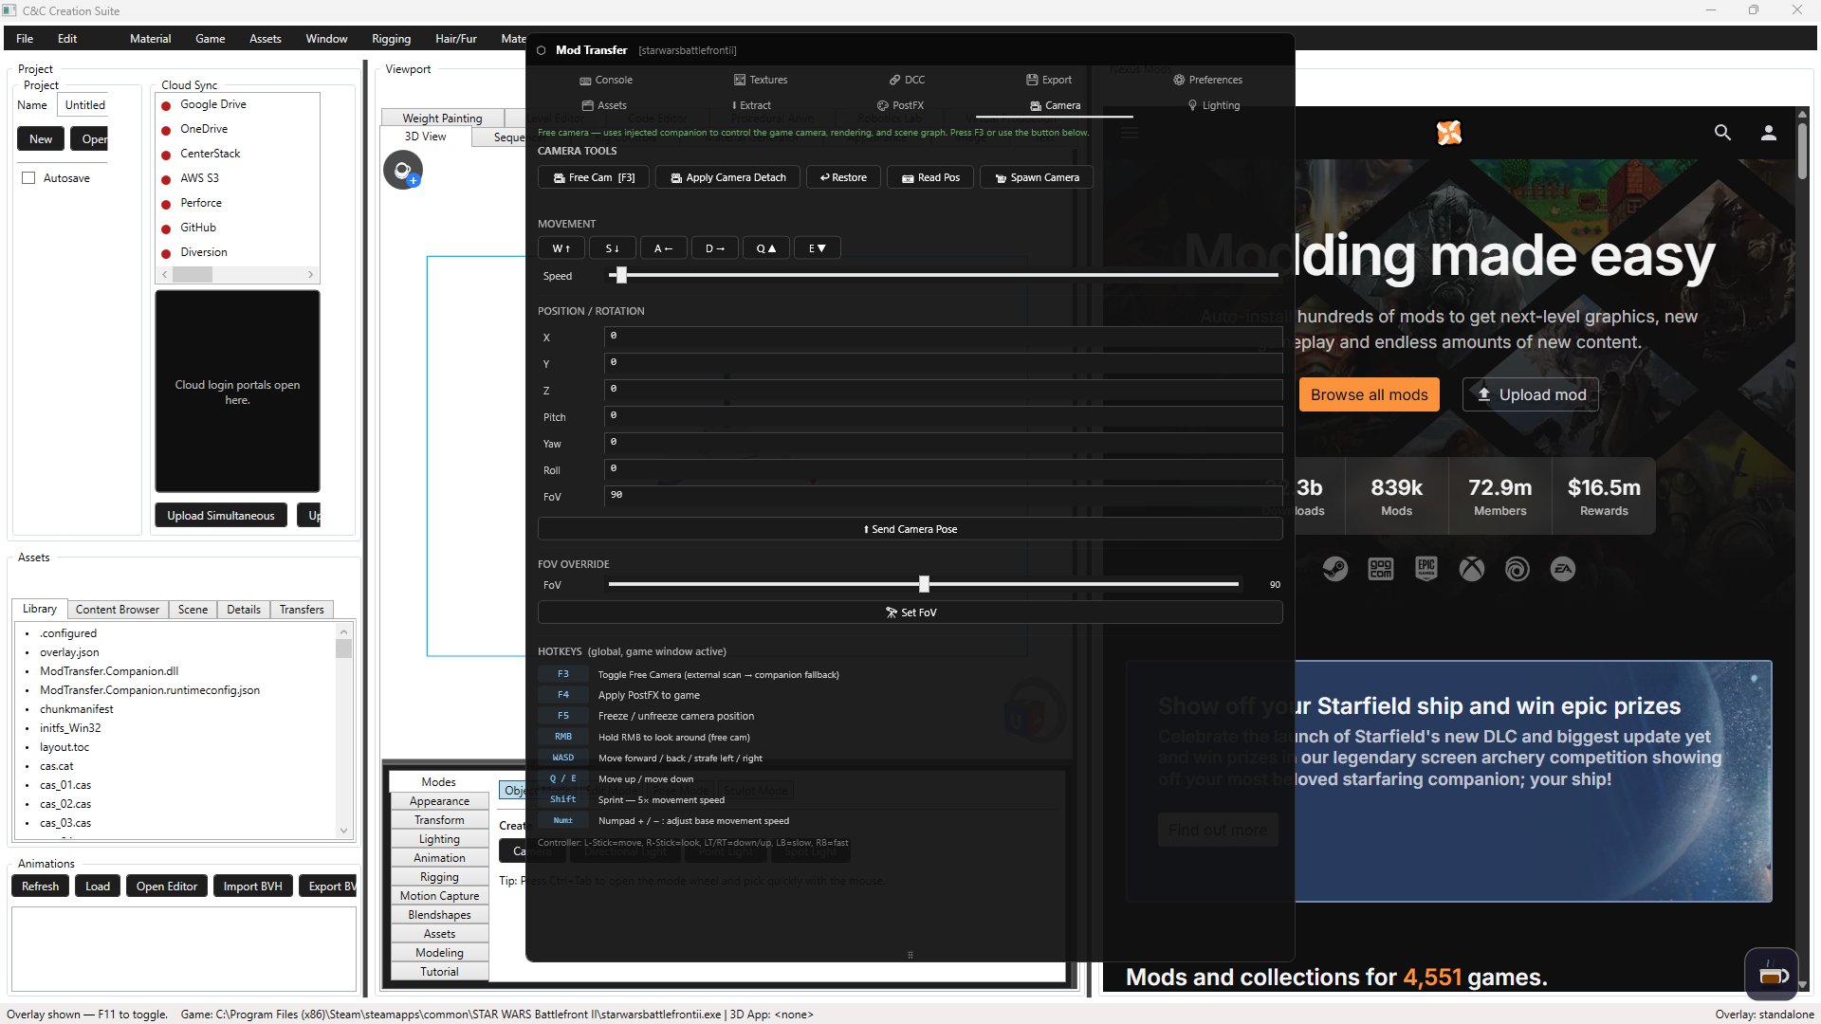Image resolution: width=1821 pixels, height=1024 pixels.
Task: Click the Xbox platform icon
Action: coord(1471,569)
